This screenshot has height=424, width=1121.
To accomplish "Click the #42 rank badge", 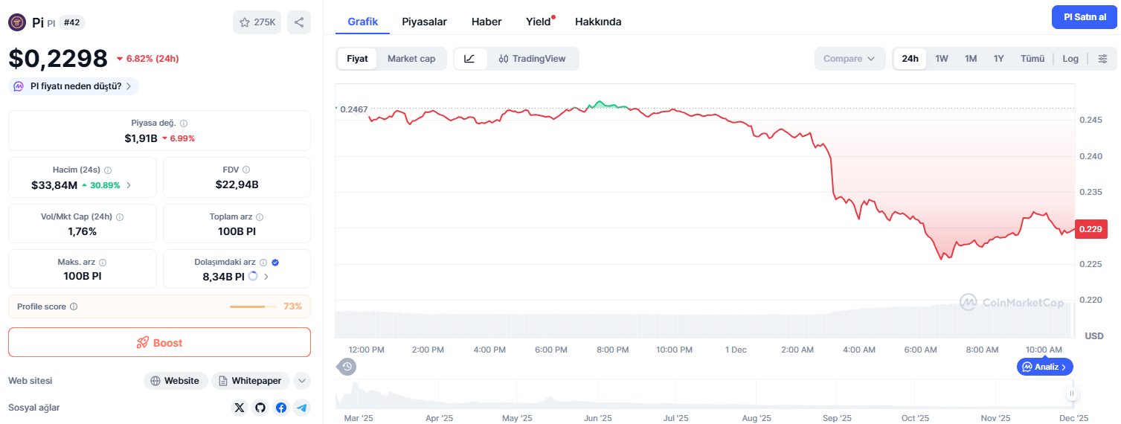I will (71, 22).
